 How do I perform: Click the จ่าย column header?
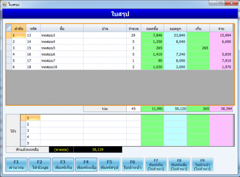point(221,28)
